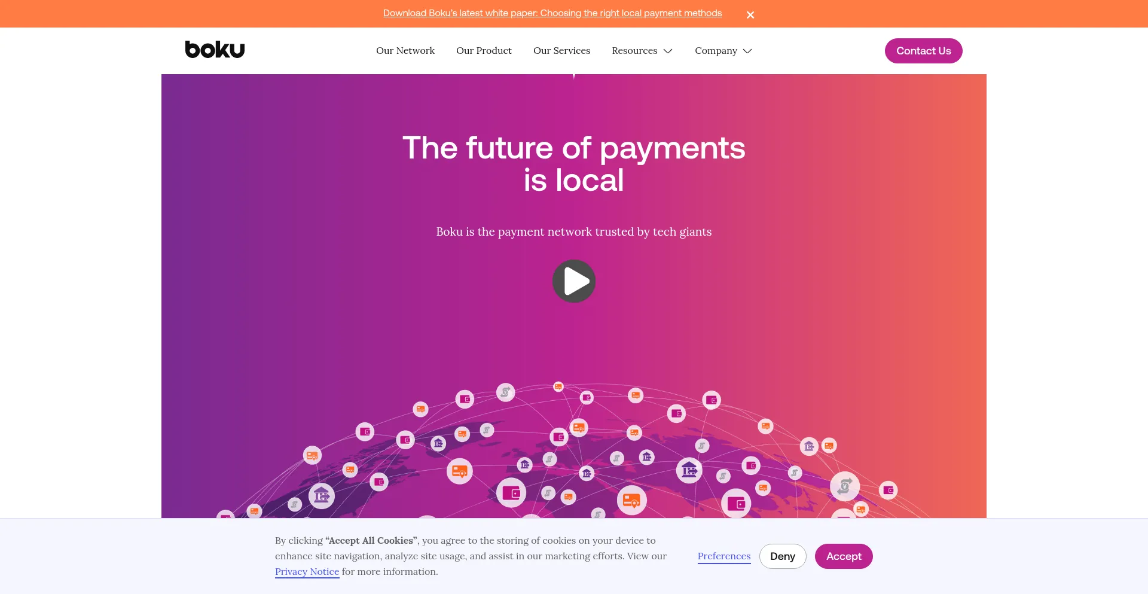
Task: Click the large bank building icon on the globe's right side
Action: [x=689, y=471]
